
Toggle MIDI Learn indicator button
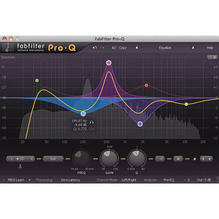coord(4,180)
